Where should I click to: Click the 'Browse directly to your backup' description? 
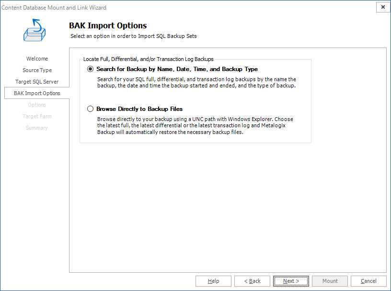click(x=195, y=125)
